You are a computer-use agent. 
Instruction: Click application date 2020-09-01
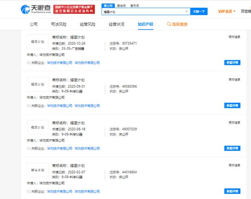coord(76,86)
